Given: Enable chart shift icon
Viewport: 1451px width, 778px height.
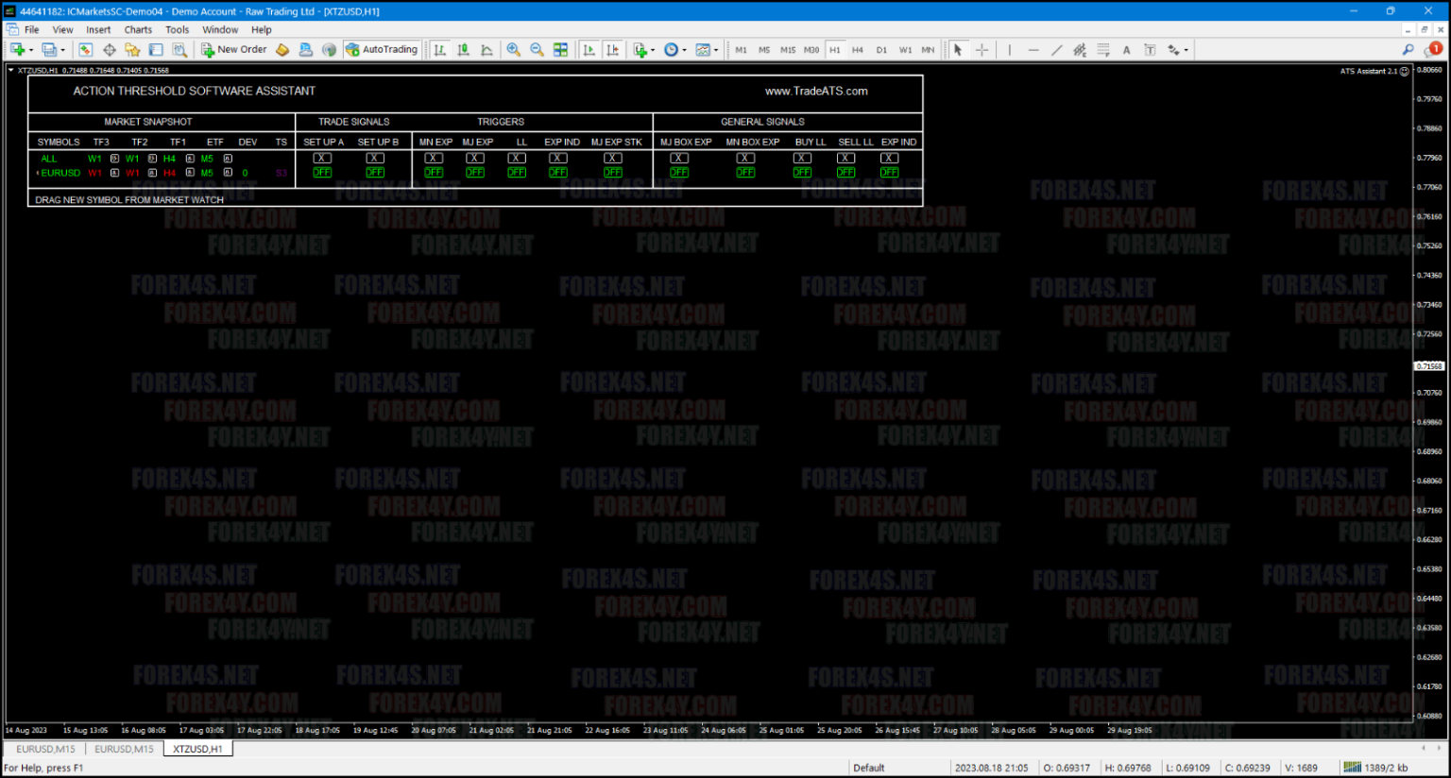Looking at the screenshot, I should (613, 50).
